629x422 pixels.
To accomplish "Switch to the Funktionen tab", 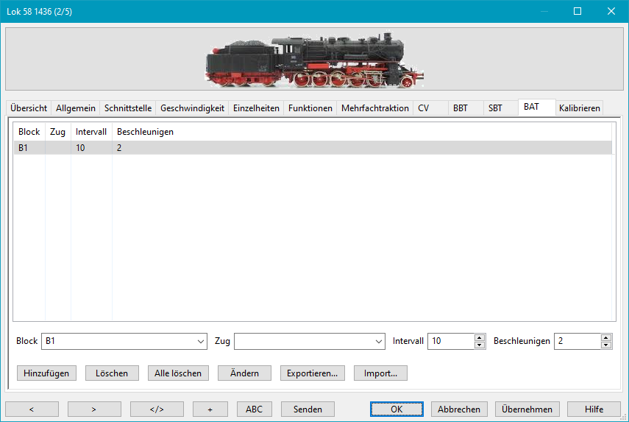I will click(310, 108).
